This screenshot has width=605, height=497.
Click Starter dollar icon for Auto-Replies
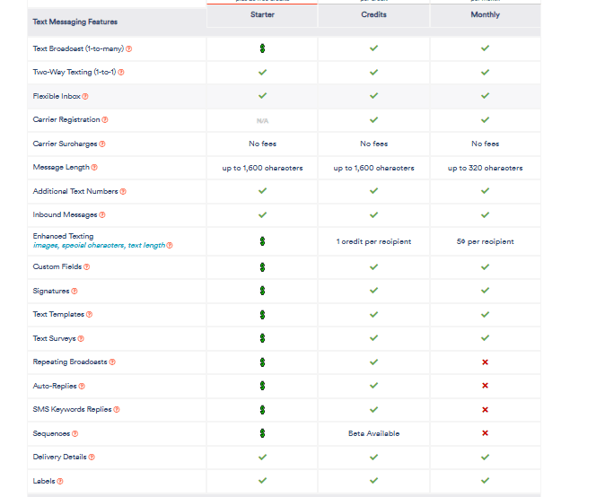[262, 386]
